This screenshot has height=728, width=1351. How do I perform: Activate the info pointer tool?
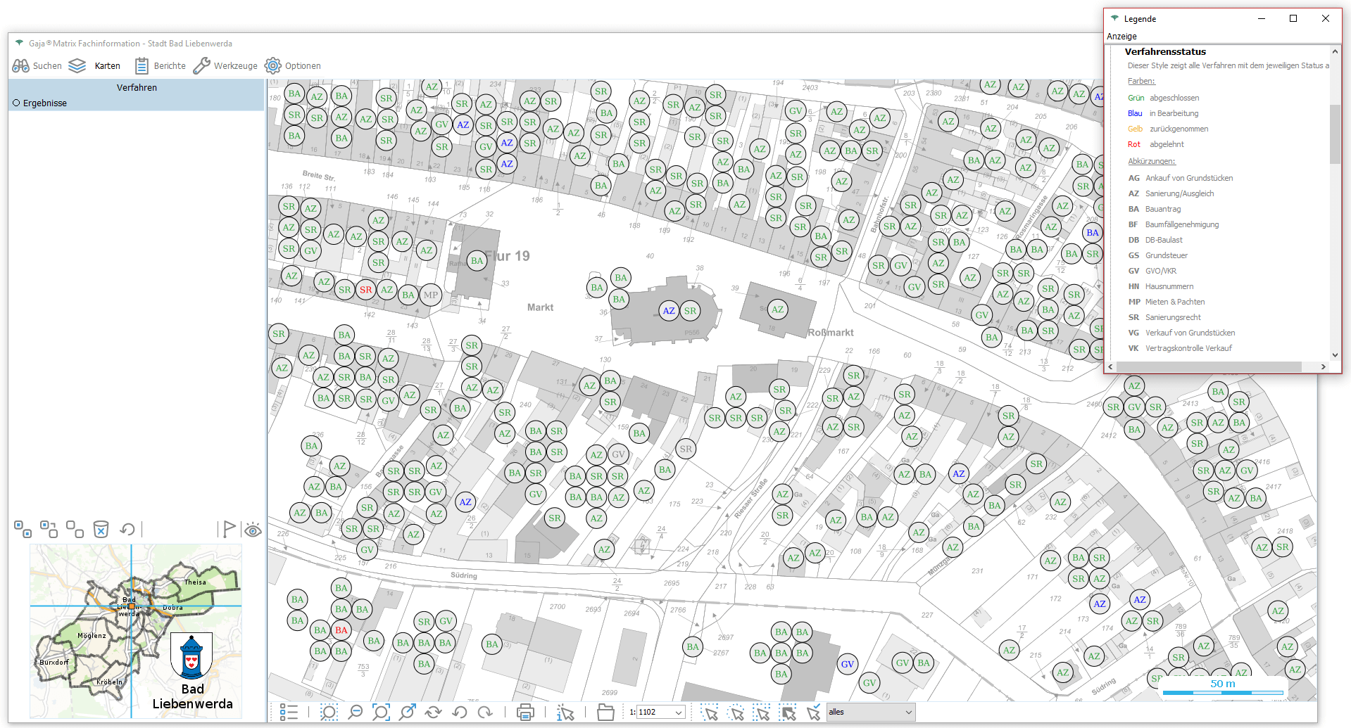tap(565, 712)
